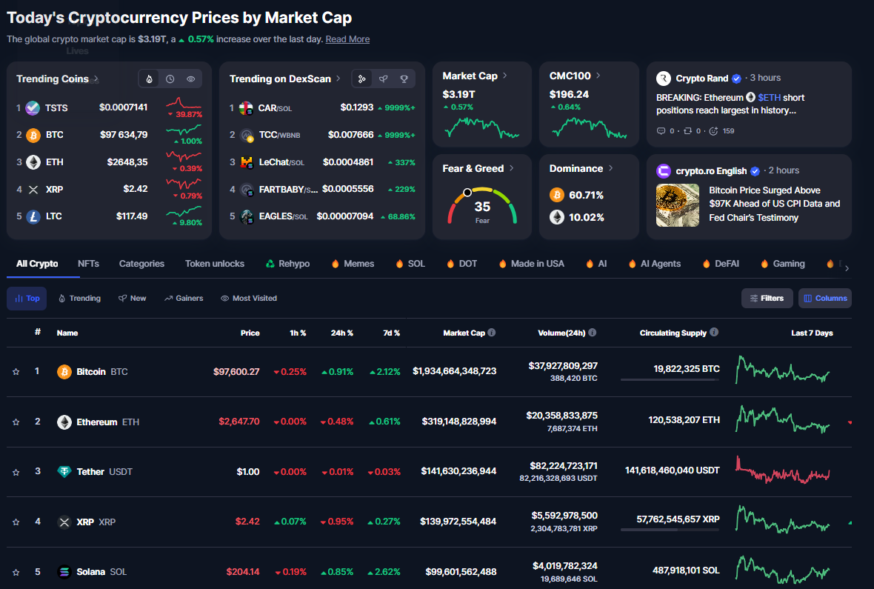Choose the first DexScan filter icon
Viewport: 874px width, 589px height.
[362, 79]
